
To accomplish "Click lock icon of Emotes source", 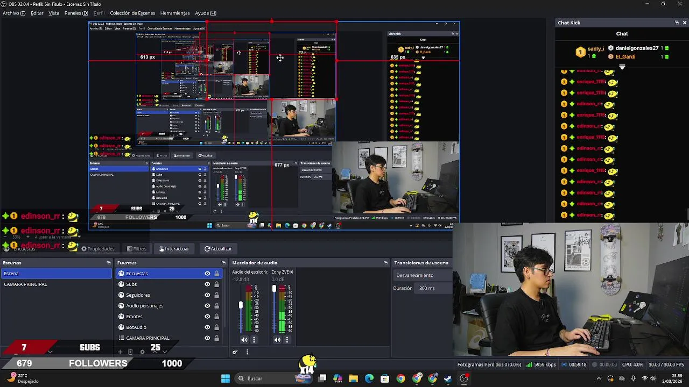I will [216, 317].
